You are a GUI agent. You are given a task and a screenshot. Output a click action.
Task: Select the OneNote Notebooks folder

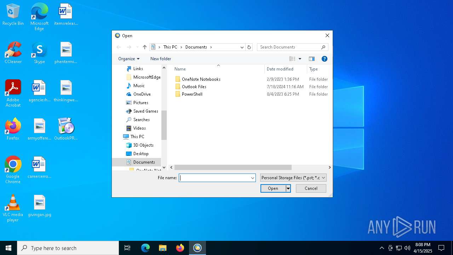[201, 79]
